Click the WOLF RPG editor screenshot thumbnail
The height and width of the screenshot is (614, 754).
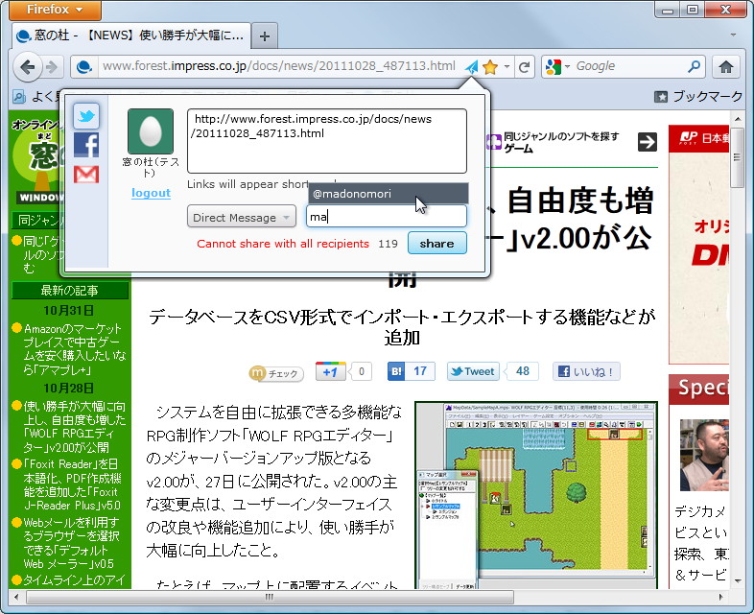tap(535, 495)
